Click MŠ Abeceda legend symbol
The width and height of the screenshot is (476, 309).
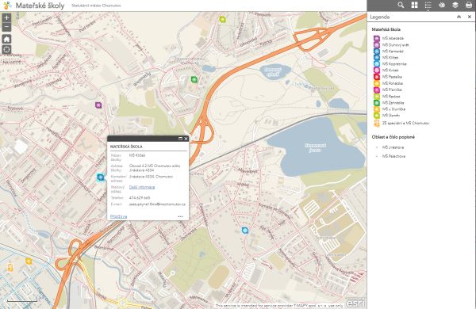pos(377,38)
